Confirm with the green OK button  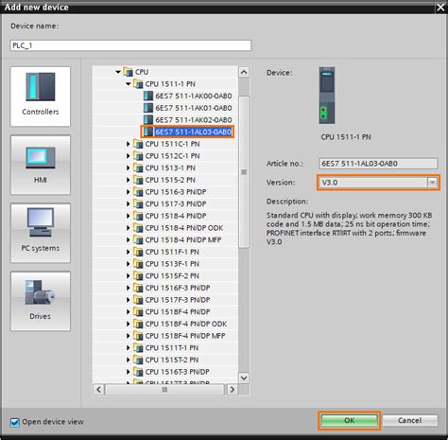pyautogui.click(x=349, y=420)
